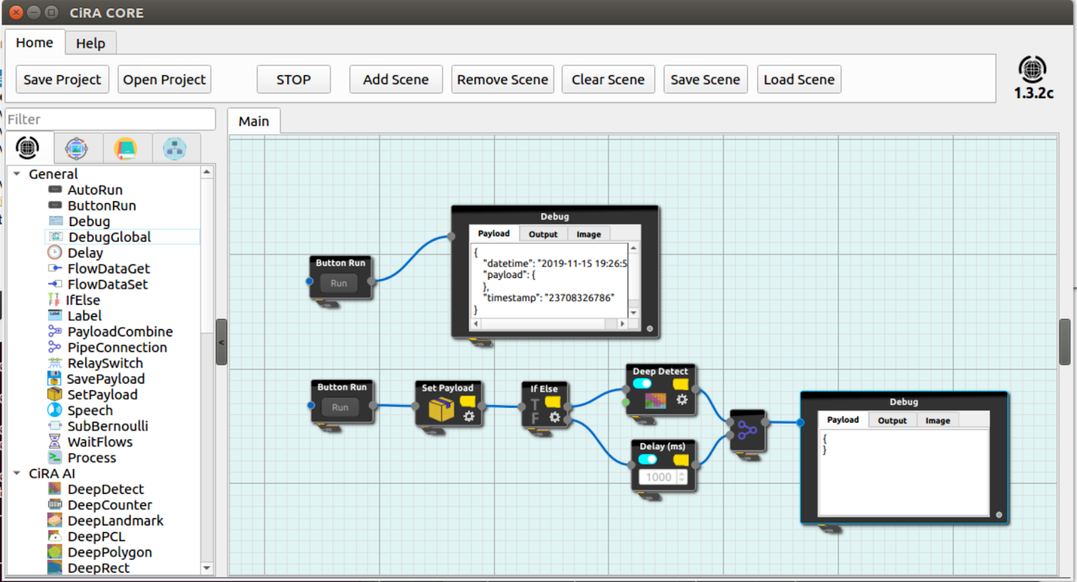This screenshot has width=1077, height=582.
Task: Collapse the General category in node tree
Action: pyautogui.click(x=17, y=174)
